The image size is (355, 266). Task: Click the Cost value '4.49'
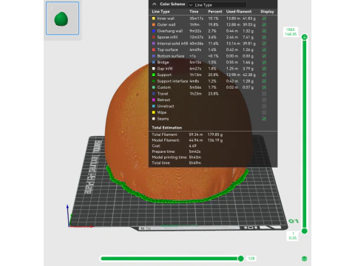(x=193, y=146)
